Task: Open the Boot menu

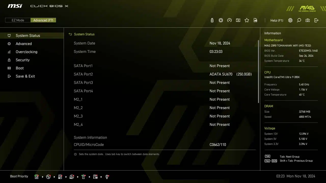Action: point(32,68)
